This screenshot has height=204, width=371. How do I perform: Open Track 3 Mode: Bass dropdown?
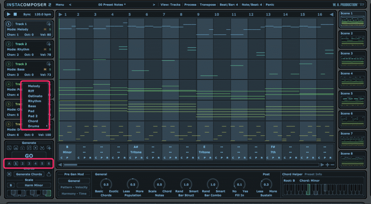[16, 69]
